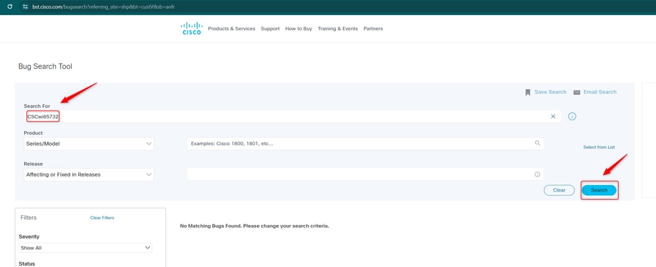Click the Clear button
Screen dimensions: 656x267
(559, 190)
